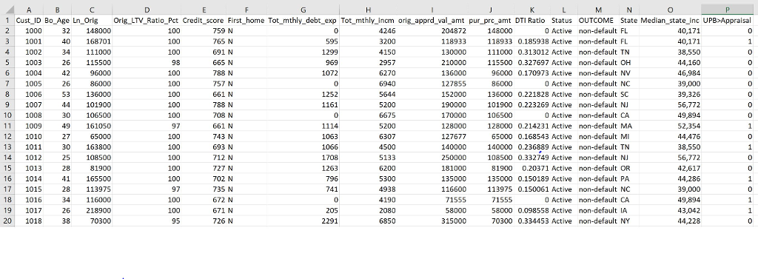Click the Orig_LTV_Ratio_Pct header cell
This screenshot has width=758, height=279.
pyautogui.click(x=147, y=20)
